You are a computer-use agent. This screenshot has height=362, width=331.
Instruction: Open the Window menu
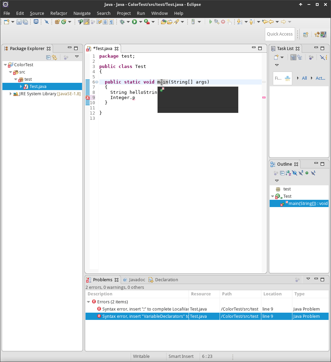pos(159,13)
